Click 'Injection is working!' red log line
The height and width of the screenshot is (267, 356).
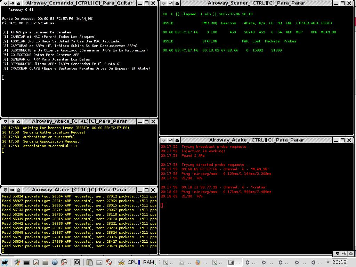click(193, 151)
